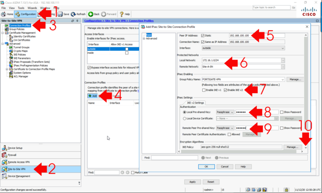Open IKE Policies tree item
The width and height of the screenshot is (322, 193).
click(20, 55)
